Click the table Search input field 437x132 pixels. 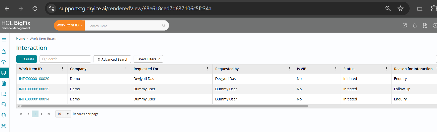(67, 59)
